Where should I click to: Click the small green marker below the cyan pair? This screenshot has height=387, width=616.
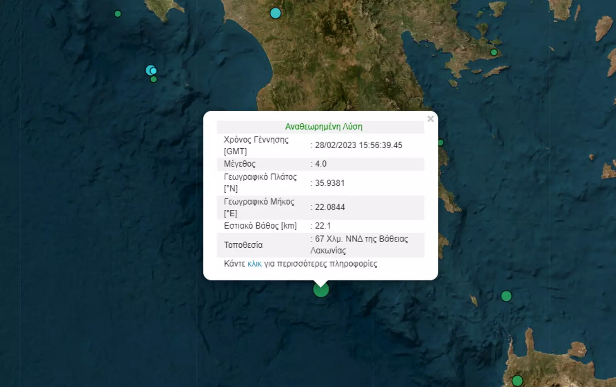[154, 79]
